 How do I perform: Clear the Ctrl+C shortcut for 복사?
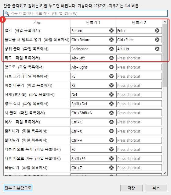tap(111, 122)
